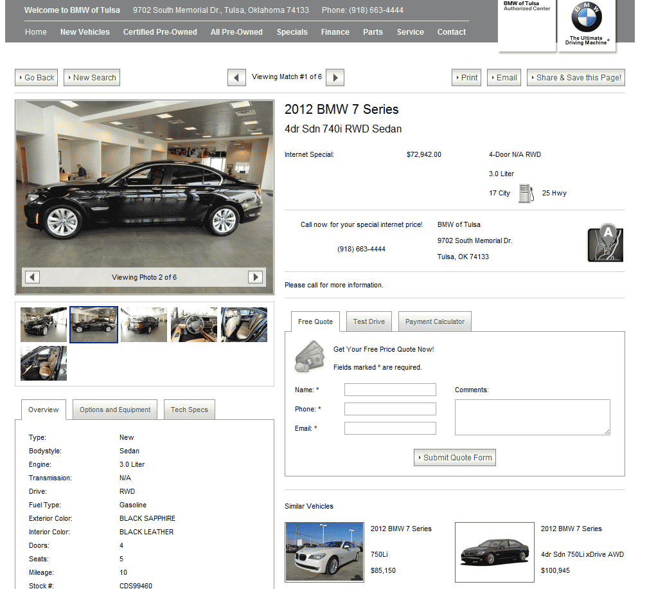This screenshot has width=656, height=589.
Task: Open white 750Li similar vehicle photo
Action: (x=324, y=552)
